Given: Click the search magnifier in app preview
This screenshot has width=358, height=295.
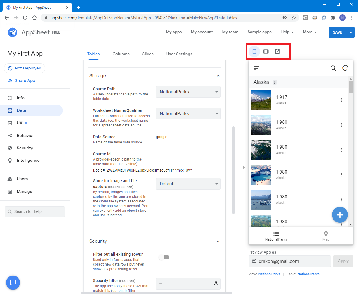Looking at the screenshot, I should click(x=333, y=68).
